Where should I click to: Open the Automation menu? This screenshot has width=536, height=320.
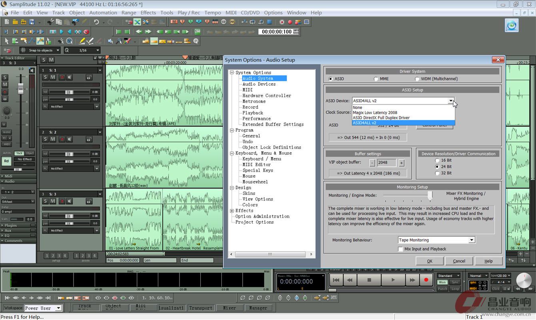[x=103, y=12]
